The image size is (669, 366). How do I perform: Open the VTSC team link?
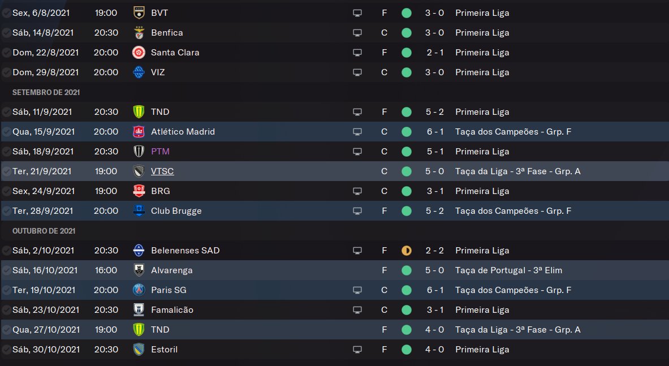(x=162, y=171)
